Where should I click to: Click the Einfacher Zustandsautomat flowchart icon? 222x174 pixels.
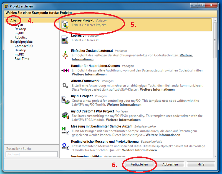(65, 55)
